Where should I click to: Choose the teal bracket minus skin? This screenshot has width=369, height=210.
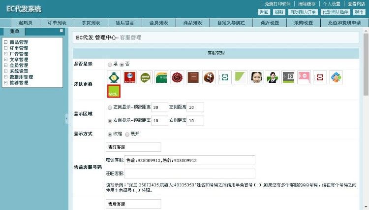point(225,77)
